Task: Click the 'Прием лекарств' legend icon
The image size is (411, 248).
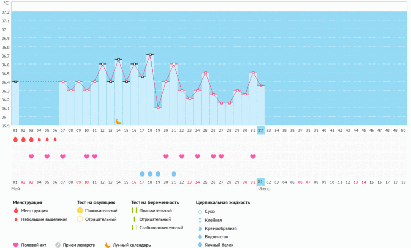Action: (x=58, y=245)
